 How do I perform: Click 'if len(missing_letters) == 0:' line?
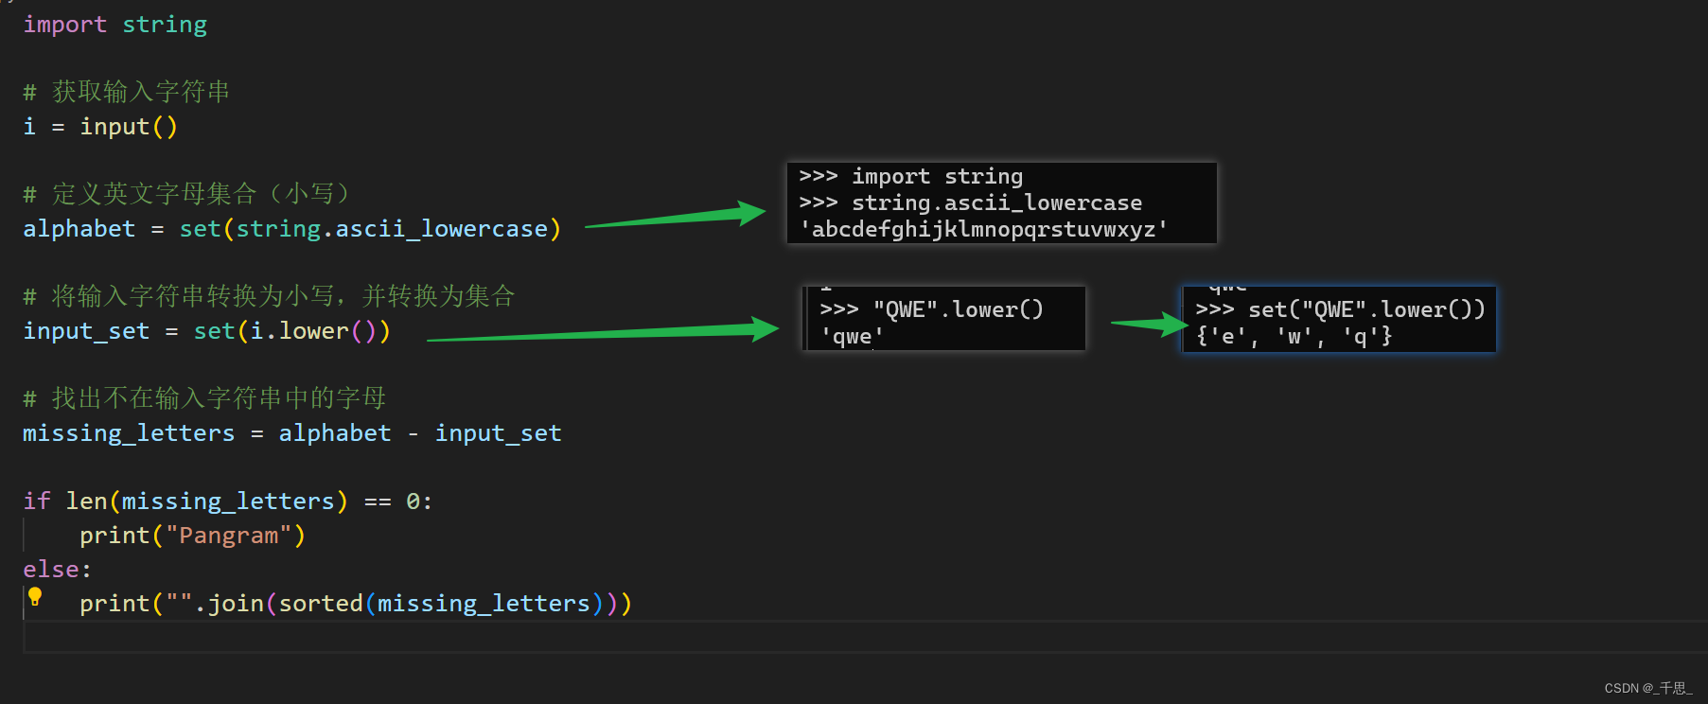point(228,502)
